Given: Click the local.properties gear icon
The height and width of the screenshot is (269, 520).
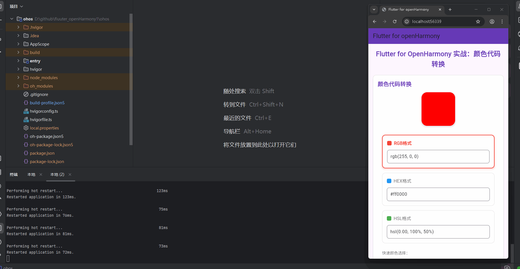Looking at the screenshot, I should point(26,128).
